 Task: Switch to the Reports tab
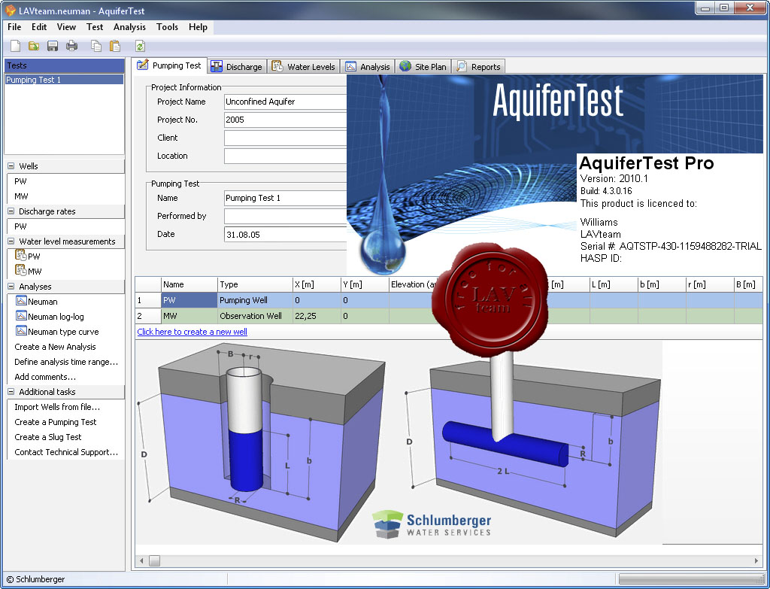click(478, 67)
